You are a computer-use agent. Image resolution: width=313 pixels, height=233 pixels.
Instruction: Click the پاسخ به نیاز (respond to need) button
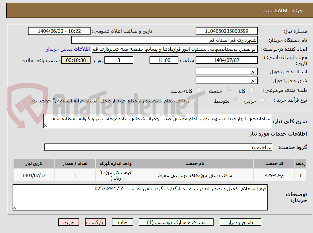[x=240, y=222]
